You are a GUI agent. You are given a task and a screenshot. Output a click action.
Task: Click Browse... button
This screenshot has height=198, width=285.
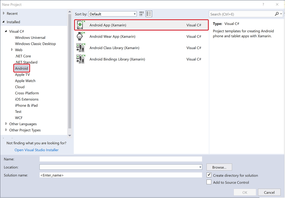[219, 167]
